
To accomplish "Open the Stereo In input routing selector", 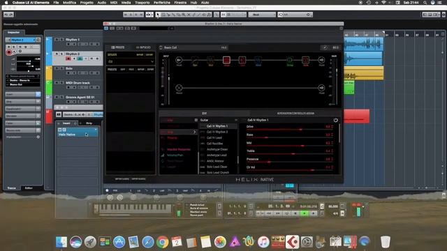I will click(x=23, y=80).
